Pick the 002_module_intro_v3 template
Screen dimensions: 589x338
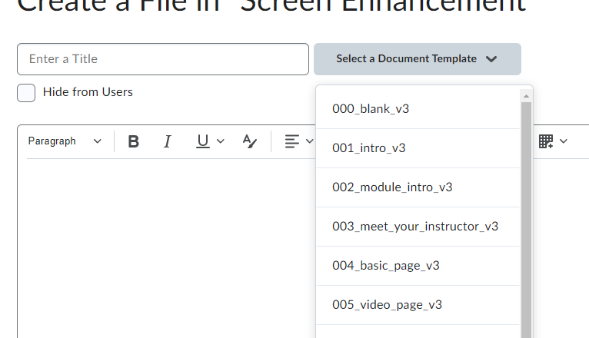click(x=392, y=187)
